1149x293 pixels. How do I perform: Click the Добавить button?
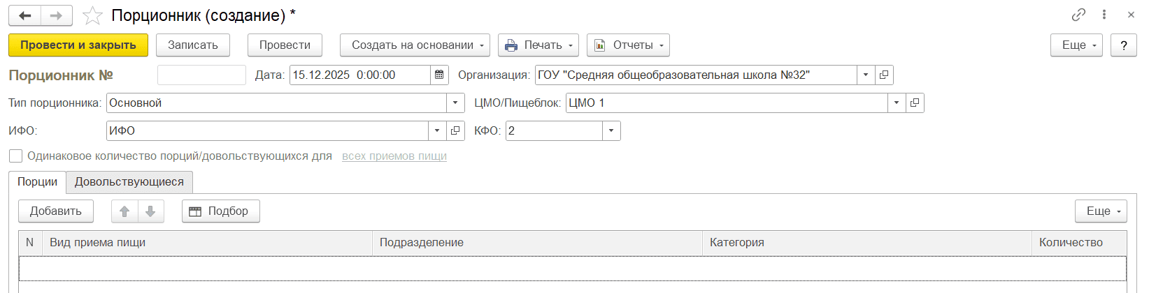pyautogui.click(x=56, y=211)
